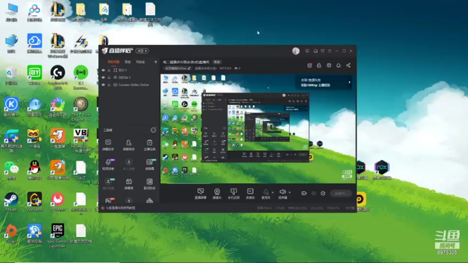Screen dimensions: 468x263
Task: Lock the first source layer
Action: point(109,70)
